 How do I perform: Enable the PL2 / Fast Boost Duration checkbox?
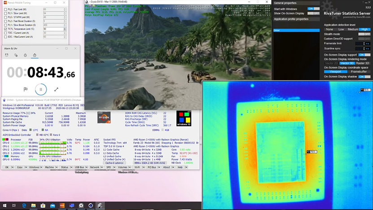(x=5, y=21)
